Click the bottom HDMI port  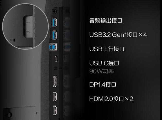click(x=55, y=110)
